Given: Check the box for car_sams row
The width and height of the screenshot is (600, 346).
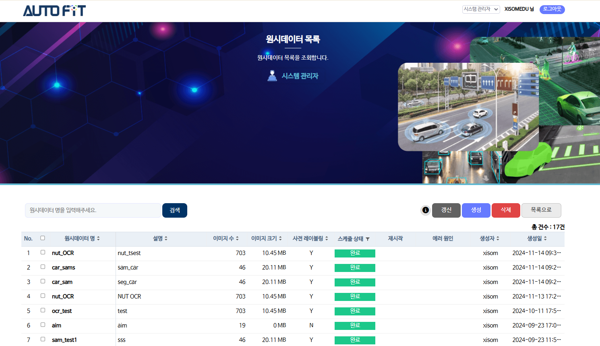Looking at the screenshot, I should click(x=43, y=267).
